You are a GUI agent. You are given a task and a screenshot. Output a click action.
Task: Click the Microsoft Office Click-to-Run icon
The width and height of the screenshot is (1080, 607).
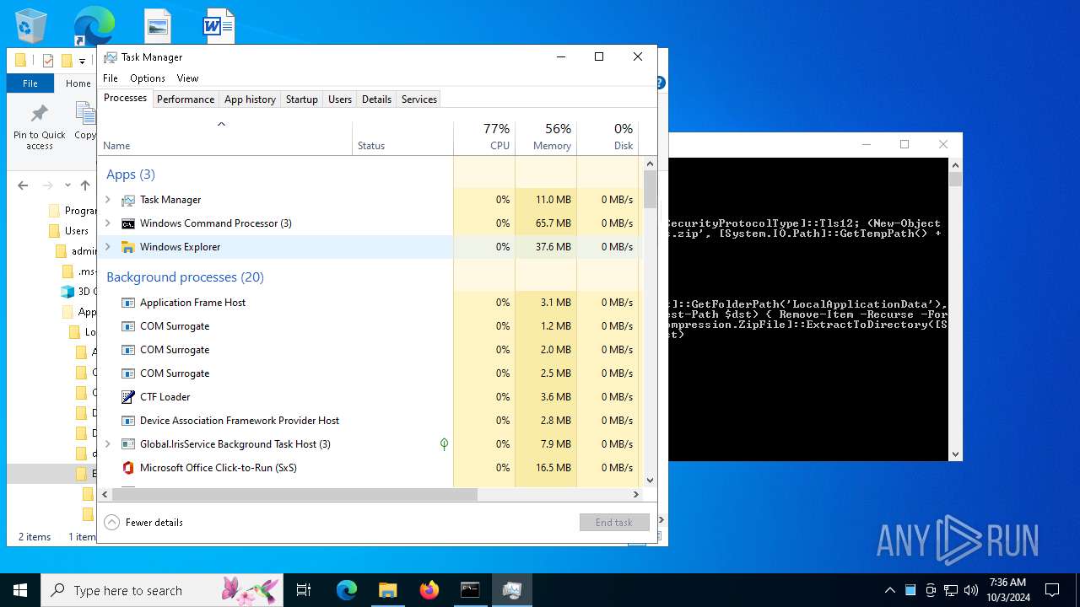(x=128, y=468)
